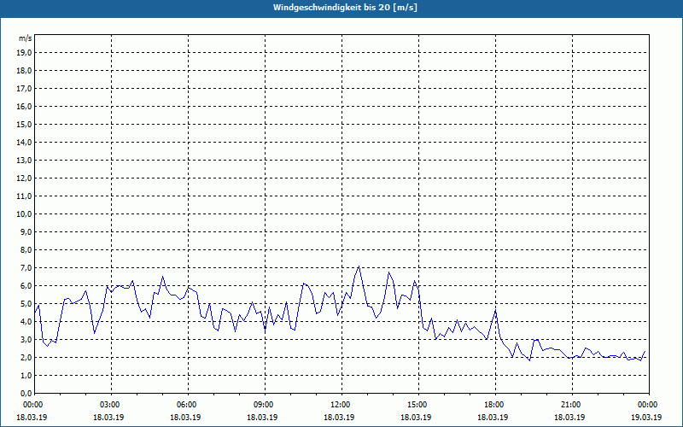
Task: Select the '19,0' y-axis label
Action: pyautogui.click(x=24, y=53)
